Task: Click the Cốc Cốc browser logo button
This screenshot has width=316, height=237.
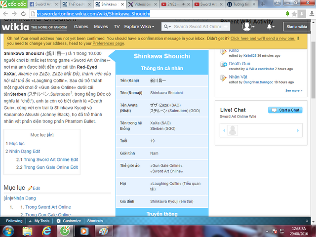Action: [13, 4]
